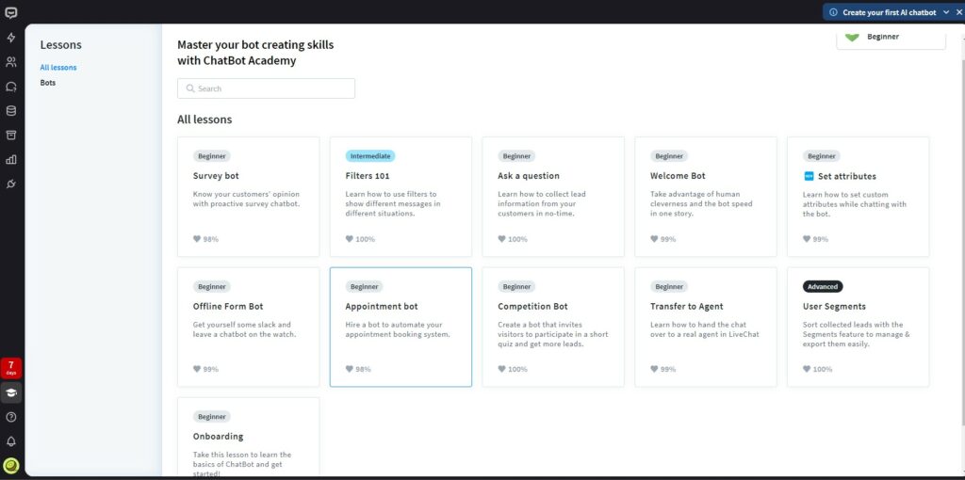The image size is (965, 480).
Task: Click the Create your first AI chatbot text
Action: (x=890, y=12)
